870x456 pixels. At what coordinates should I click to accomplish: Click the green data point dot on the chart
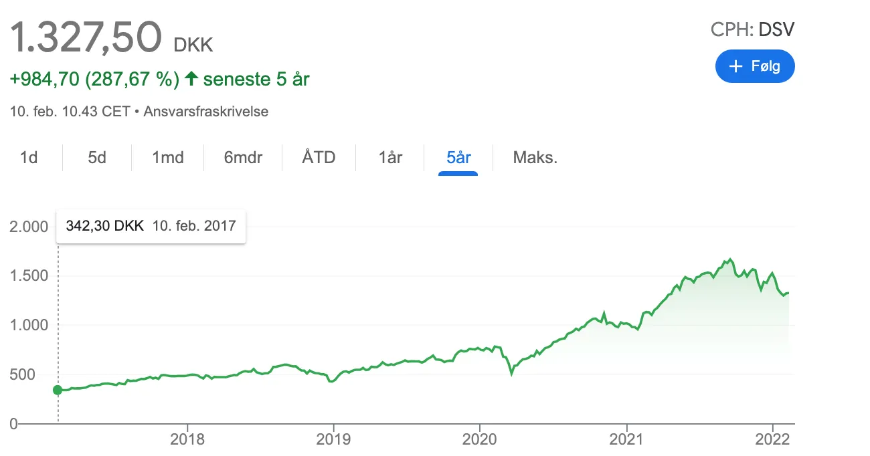58,390
